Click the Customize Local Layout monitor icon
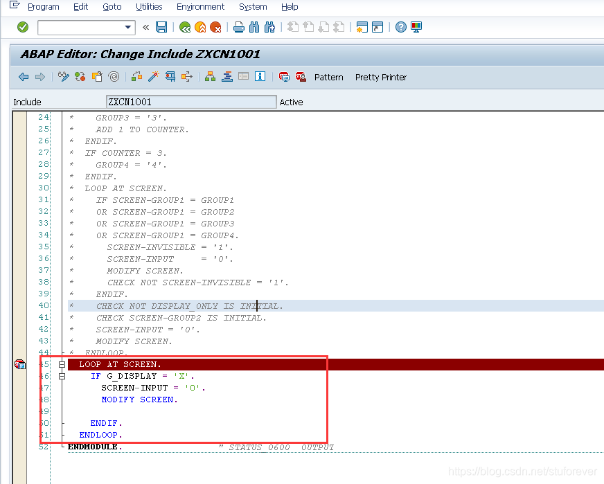This screenshot has width=604, height=484. point(416,27)
